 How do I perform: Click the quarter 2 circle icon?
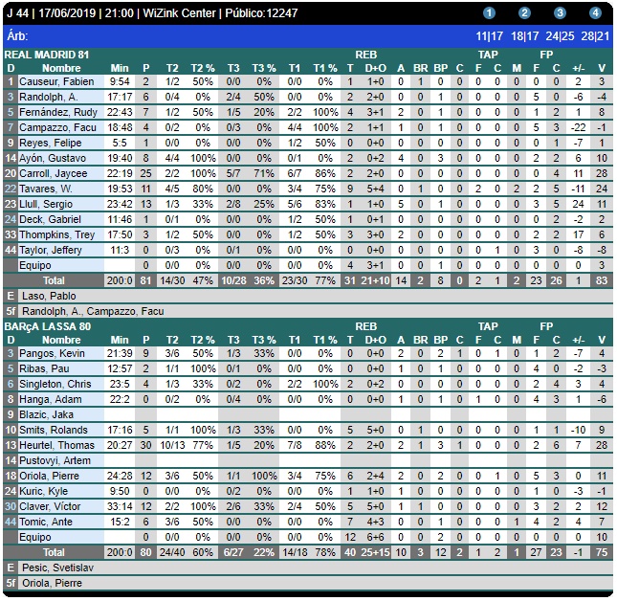(524, 13)
